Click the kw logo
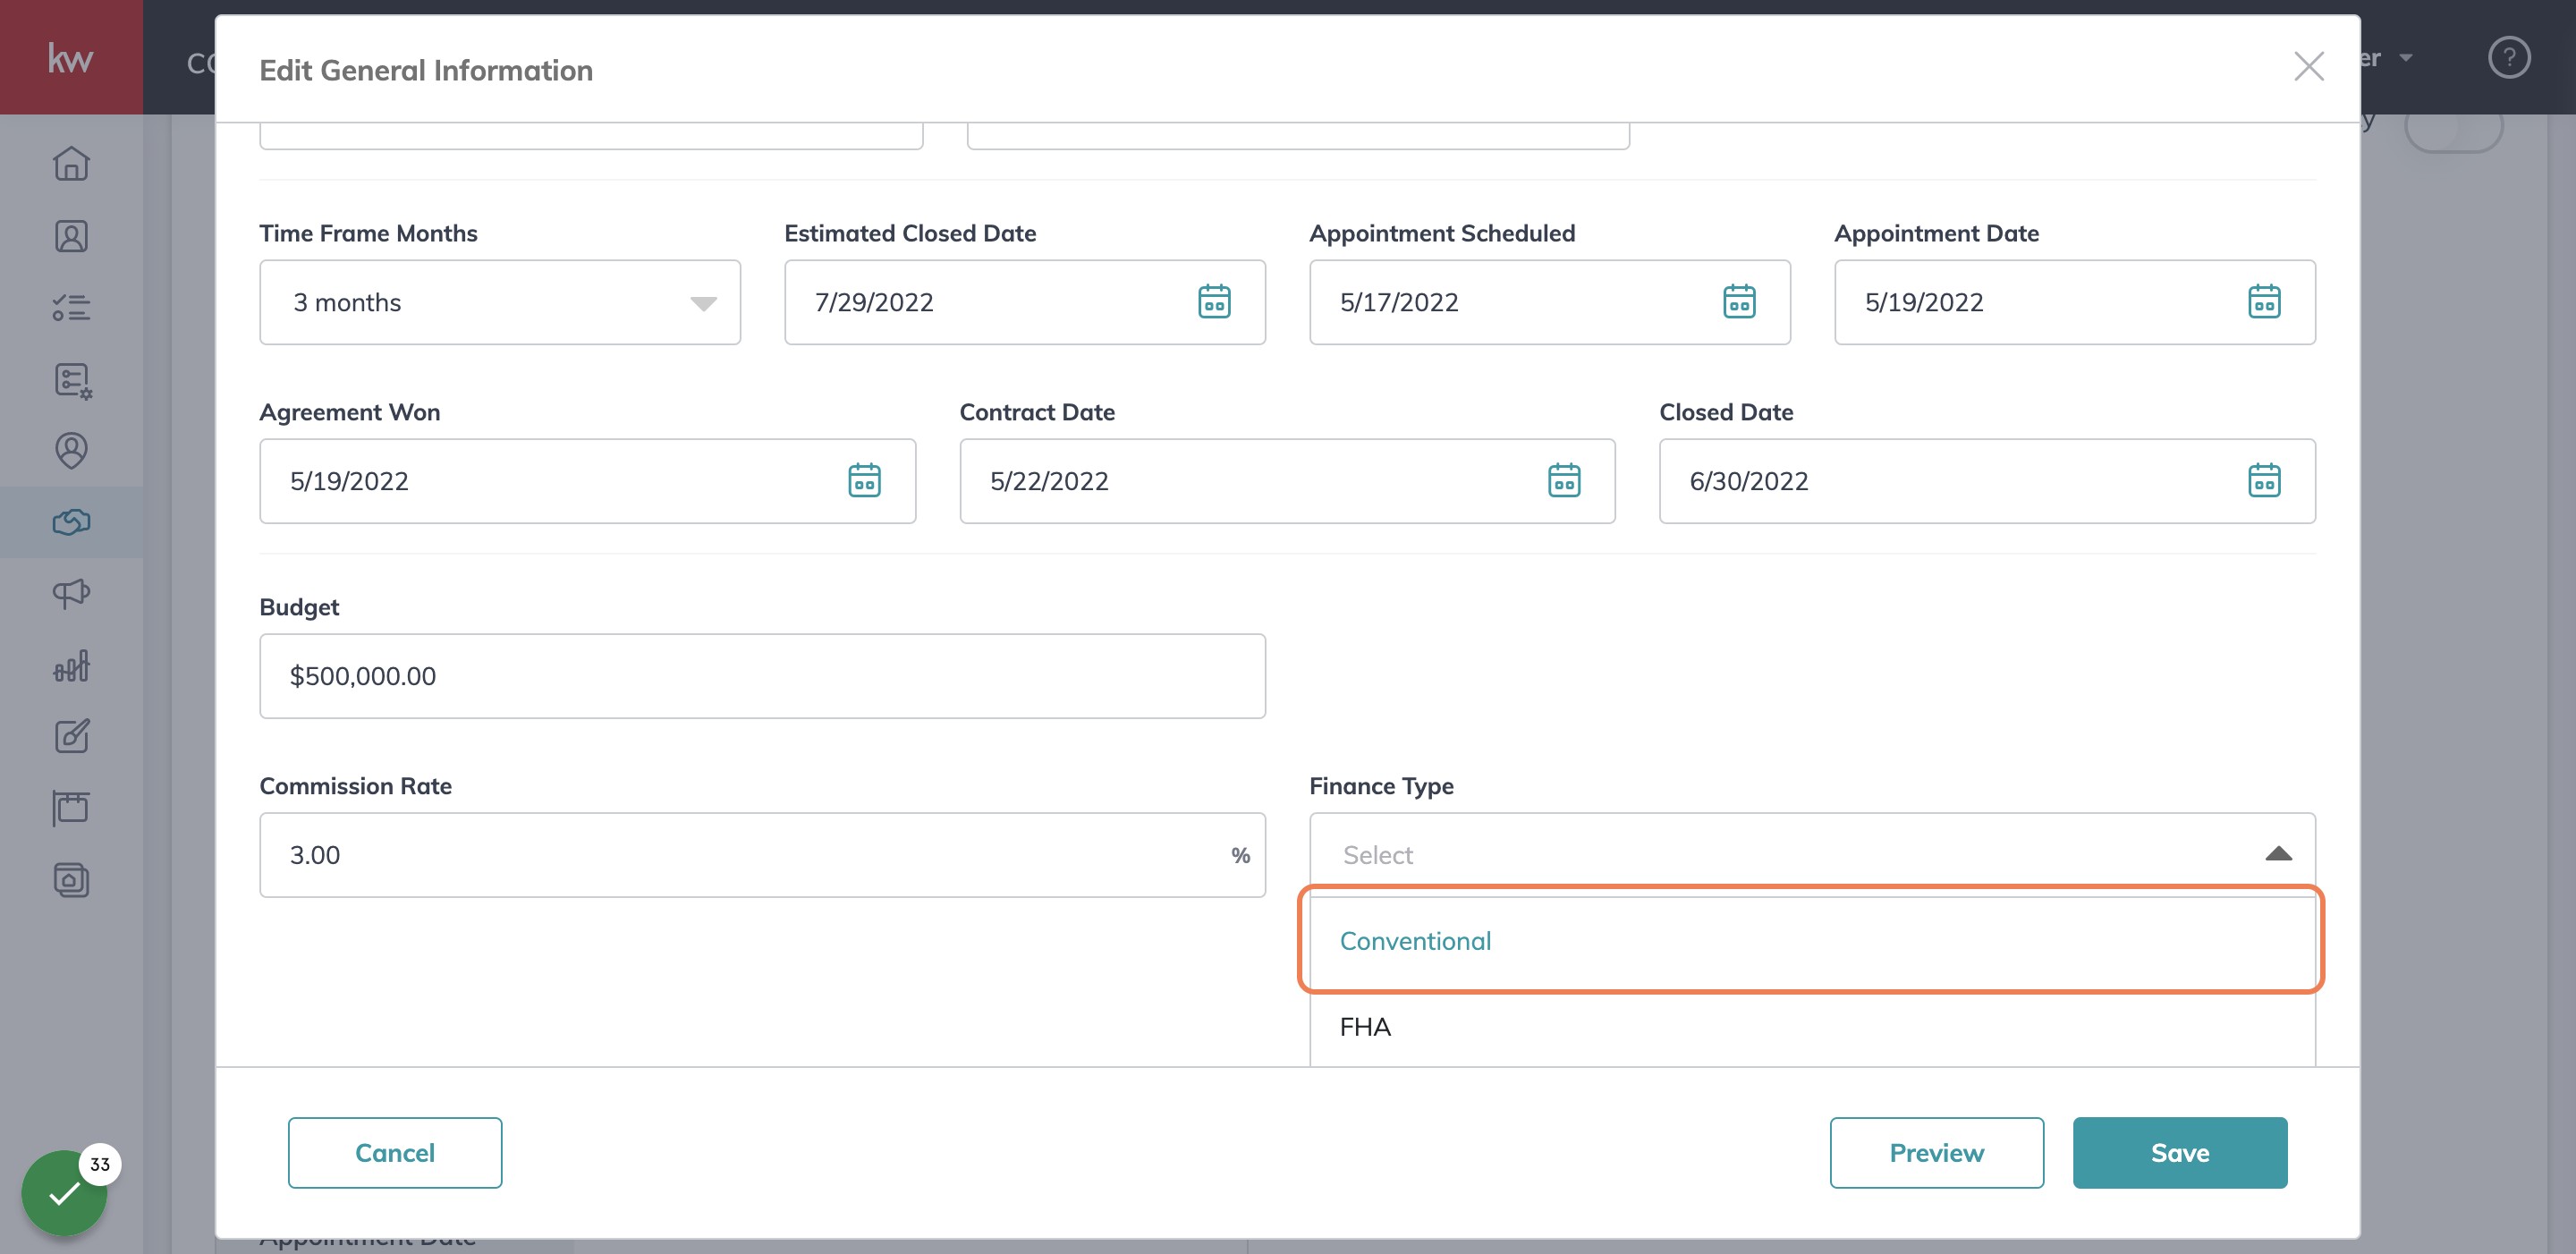 71,58
